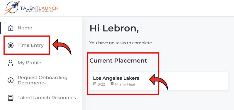Click the My Profile person icon
234x110 pixels.
11,63
